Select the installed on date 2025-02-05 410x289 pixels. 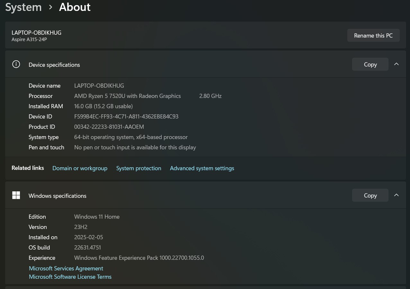tap(89, 237)
